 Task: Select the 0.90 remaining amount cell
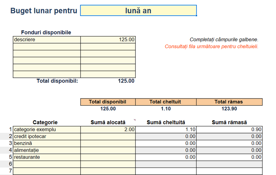[229, 130]
